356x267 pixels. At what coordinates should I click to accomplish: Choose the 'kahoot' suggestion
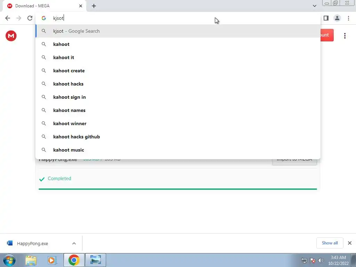[178, 44]
